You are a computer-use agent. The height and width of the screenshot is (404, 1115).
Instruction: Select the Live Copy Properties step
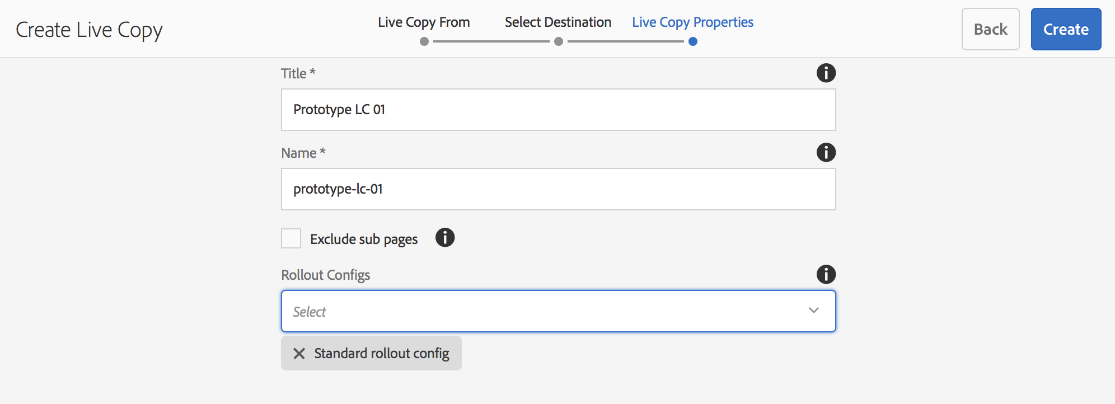point(692,22)
